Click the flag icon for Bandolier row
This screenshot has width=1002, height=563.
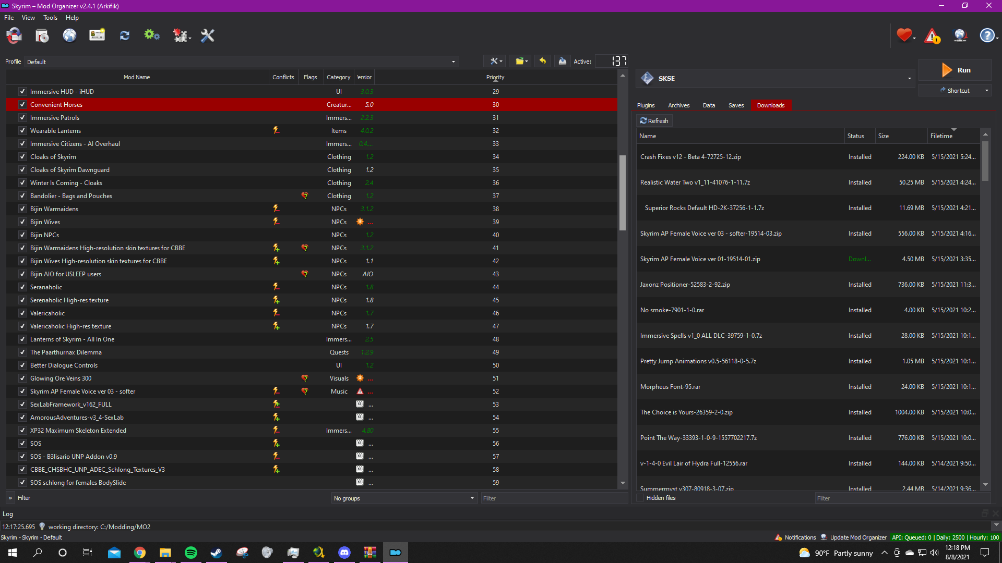pyautogui.click(x=305, y=195)
